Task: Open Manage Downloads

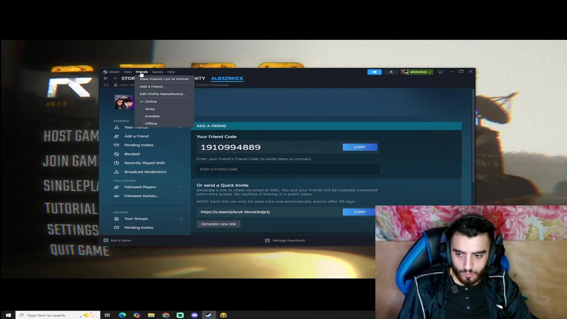Action: tap(289, 240)
